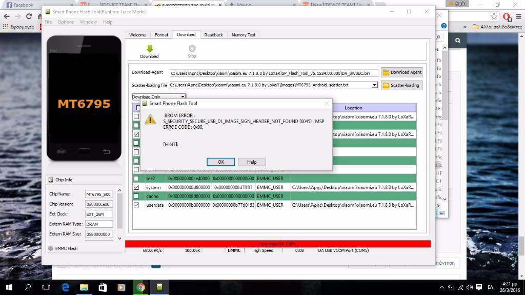The image size is (525, 295).
Task: Click the red extension icon in Chrome's toolbar
Action: click(507, 16)
